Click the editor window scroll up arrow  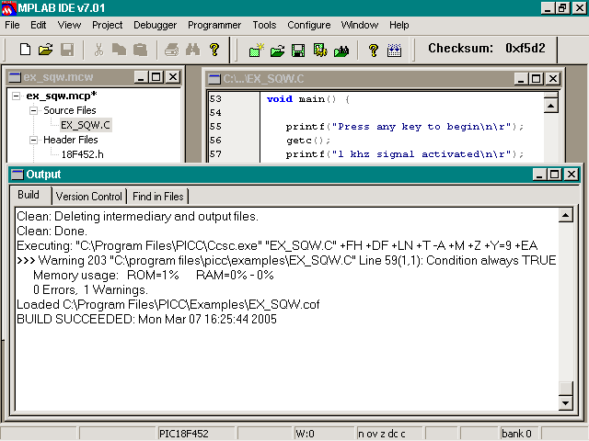(550, 106)
